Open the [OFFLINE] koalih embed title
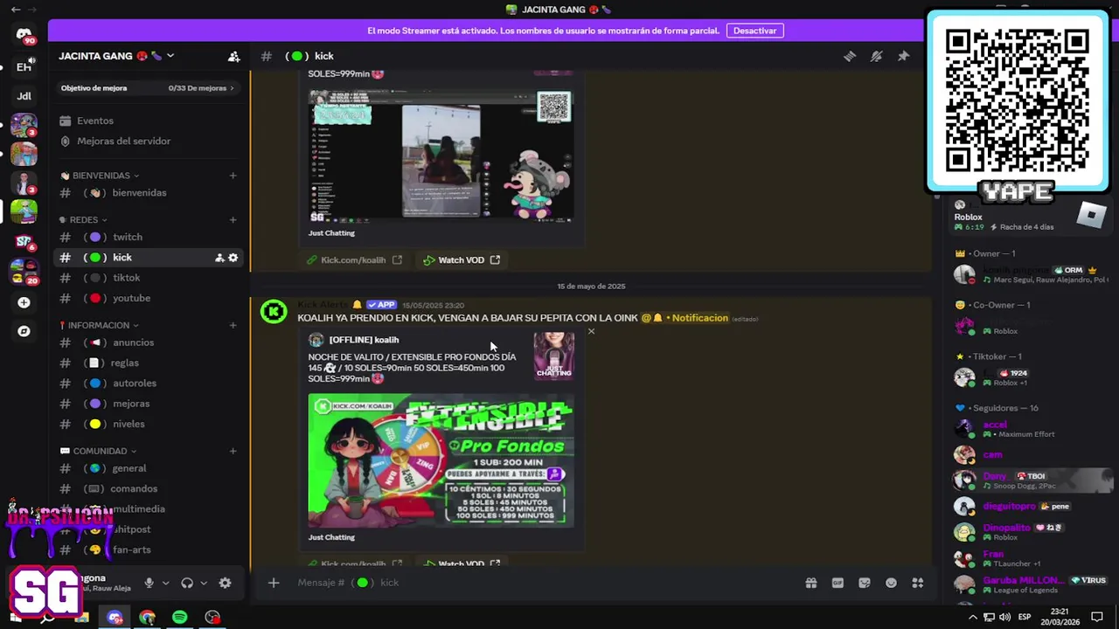 364,340
